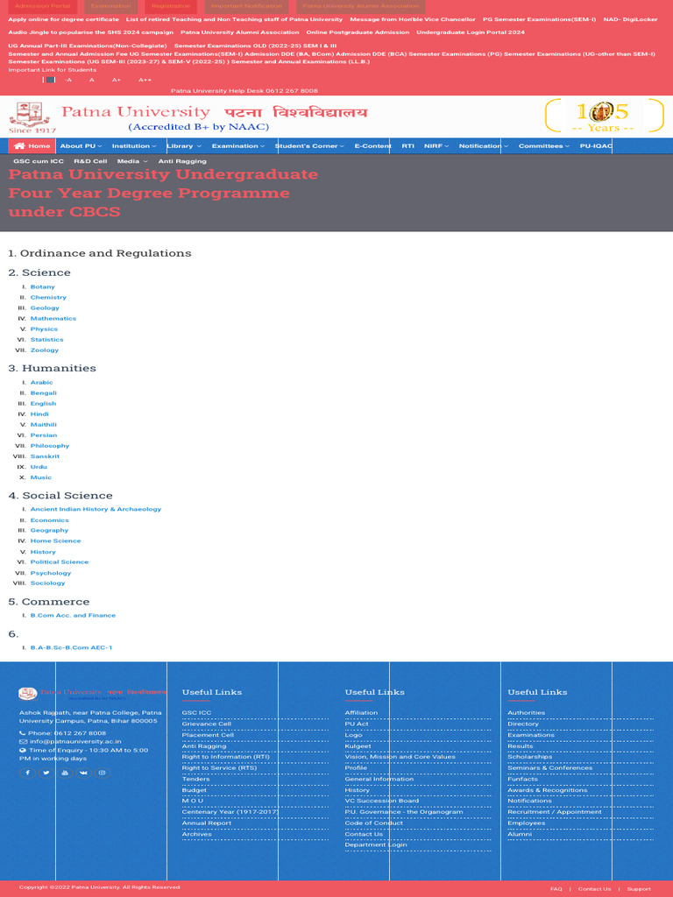Open Ancient Indian History & Archaeology link
Viewport: 673px width, 897px height.
96,509
